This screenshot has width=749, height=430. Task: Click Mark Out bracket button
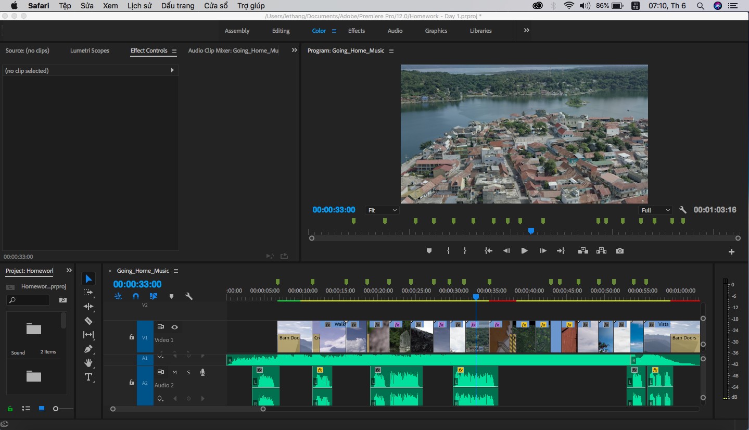(465, 251)
